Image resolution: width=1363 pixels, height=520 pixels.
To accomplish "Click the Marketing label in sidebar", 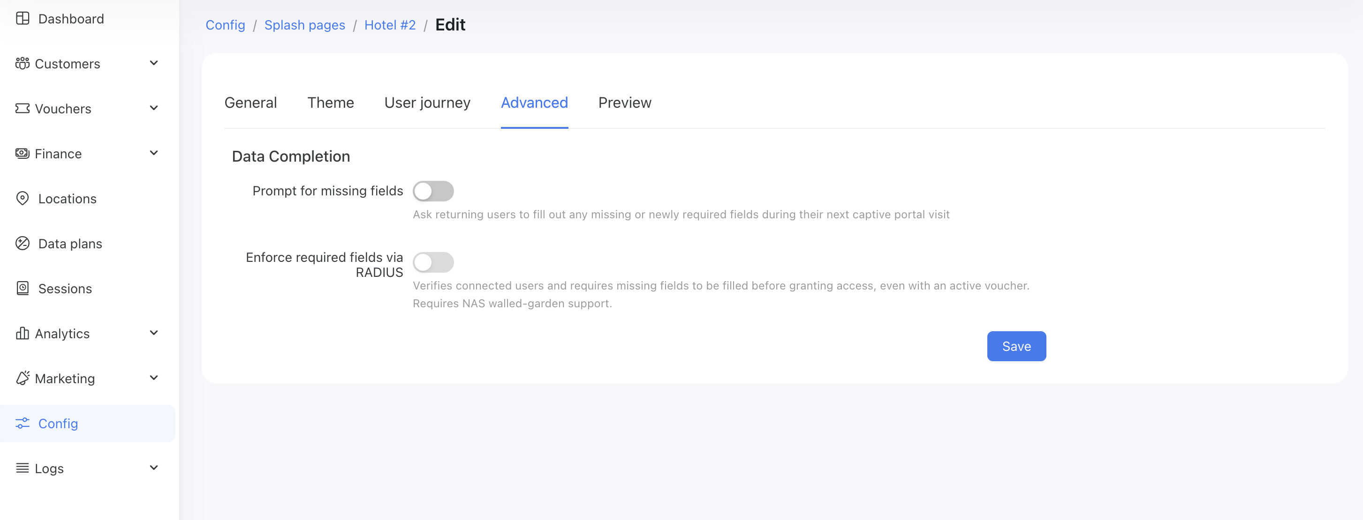I will (x=65, y=379).
